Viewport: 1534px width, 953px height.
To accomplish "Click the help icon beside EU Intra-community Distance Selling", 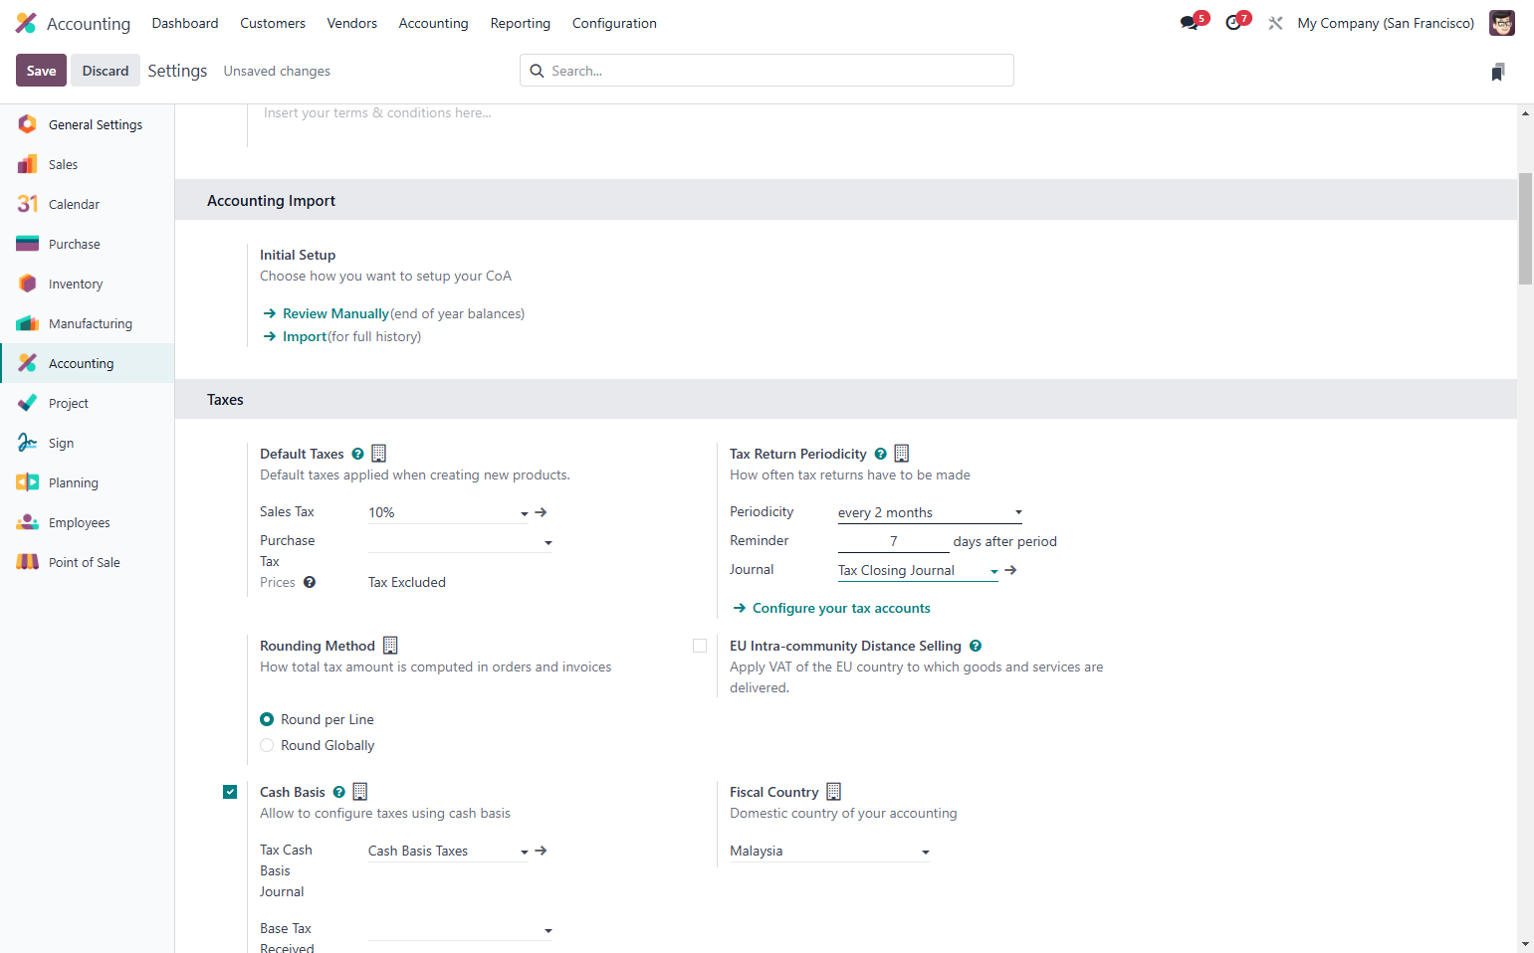I will coord(976,646).
